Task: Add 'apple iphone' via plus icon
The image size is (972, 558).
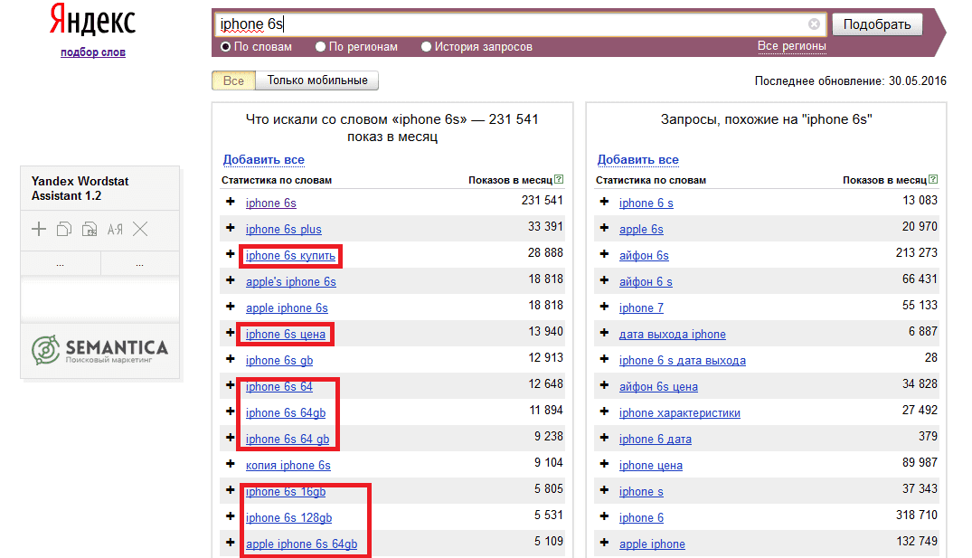Action: (604, 543)
